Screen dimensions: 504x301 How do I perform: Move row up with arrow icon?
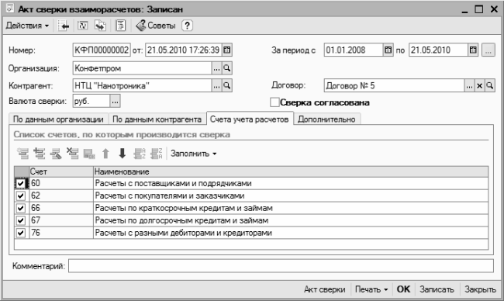tap(105, 154)
